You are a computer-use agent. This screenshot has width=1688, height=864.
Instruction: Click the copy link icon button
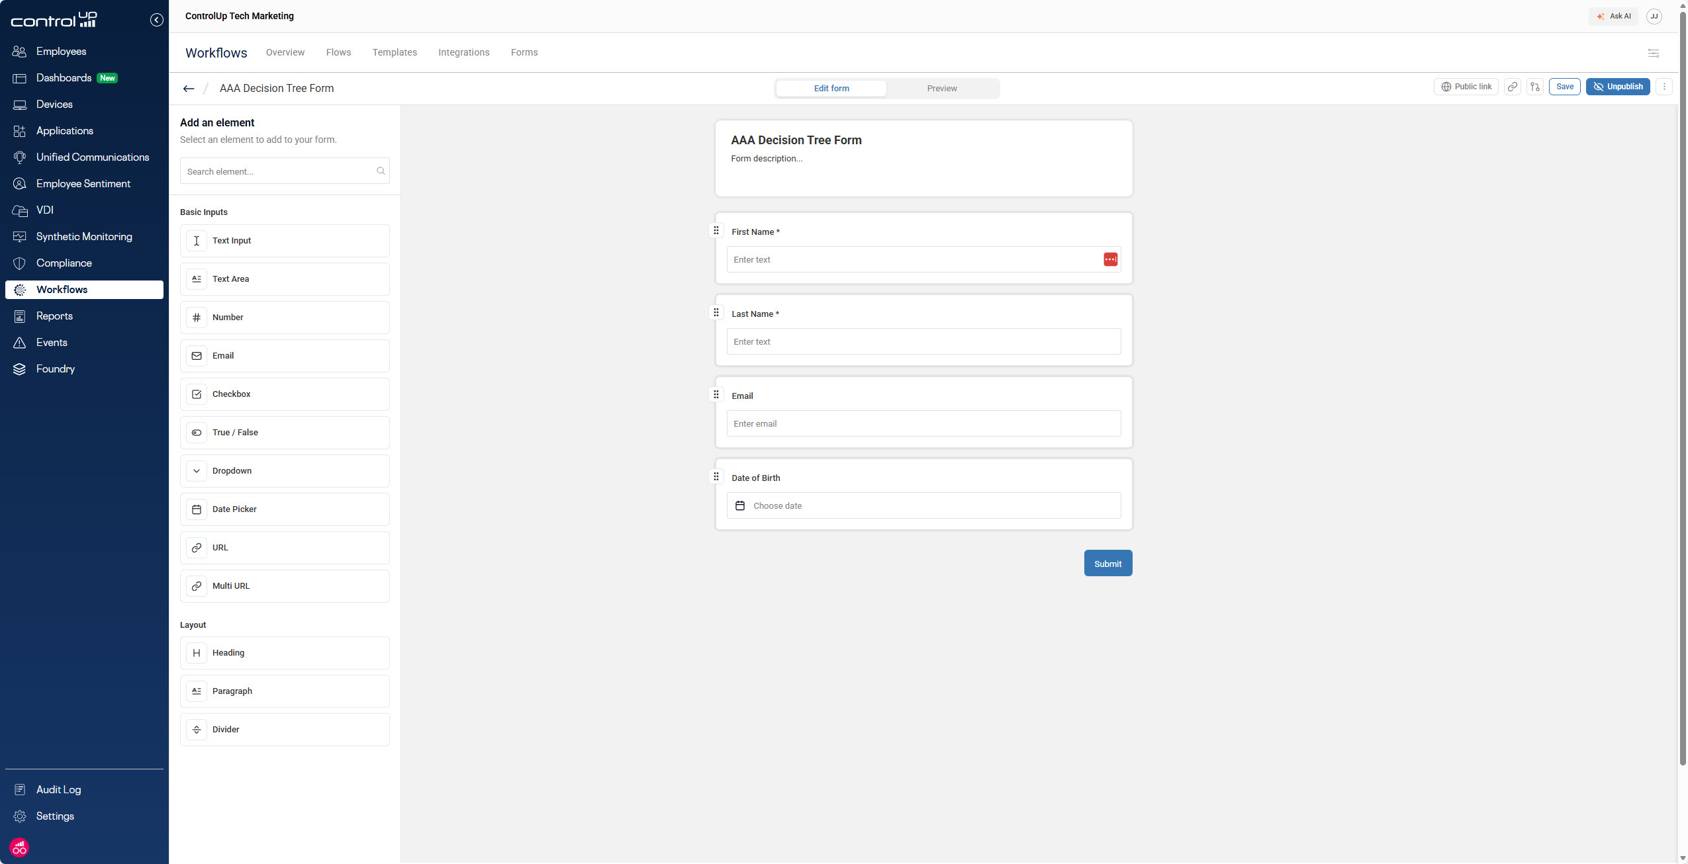1512,87
